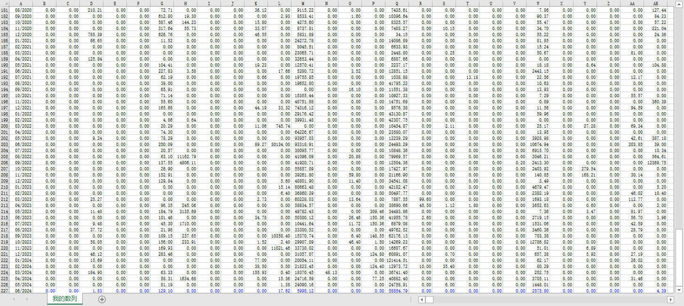Image resolution: width=684 pixels, height=306 pixels.
Task: Select the cell containing 35.40
Action: coord(444,266)
